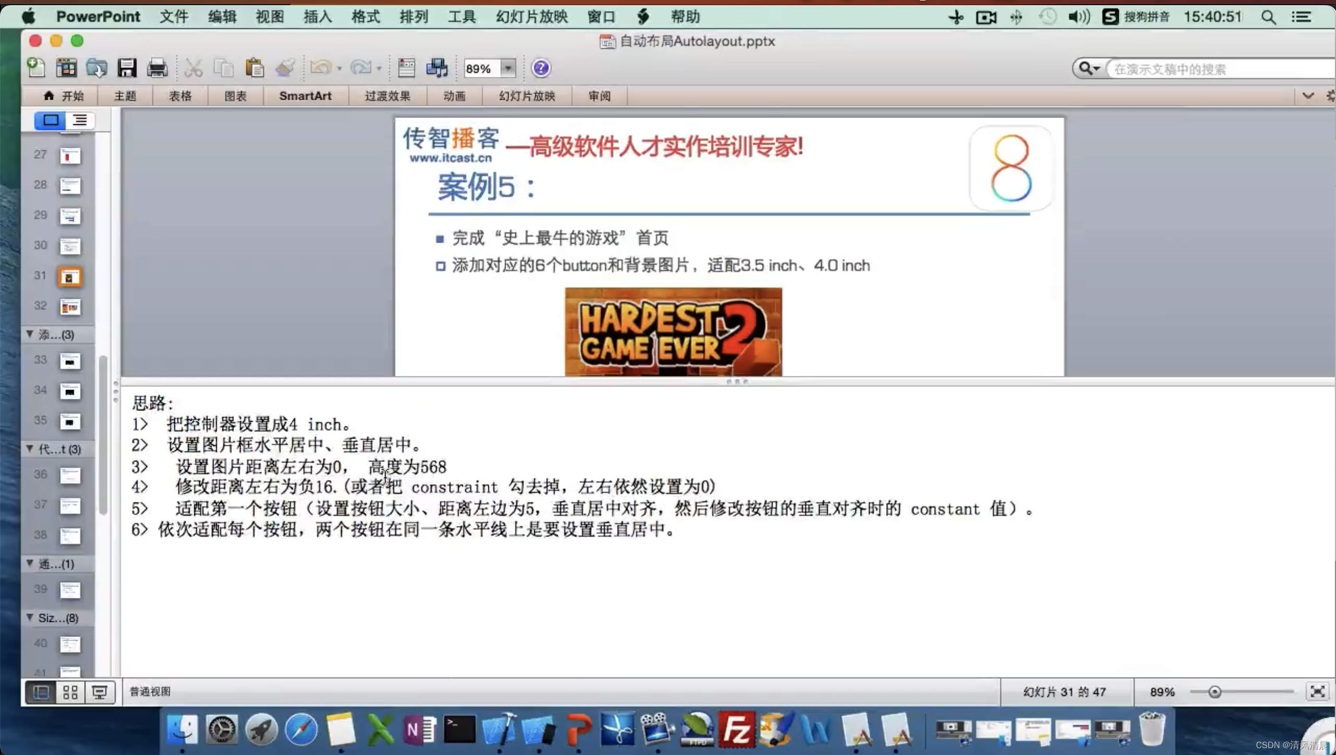The height and width of the screenshot is (755, 1336).
Task: Click the volume icon in menu bar
Action: pyautogui.click(x=1079, y=17)
